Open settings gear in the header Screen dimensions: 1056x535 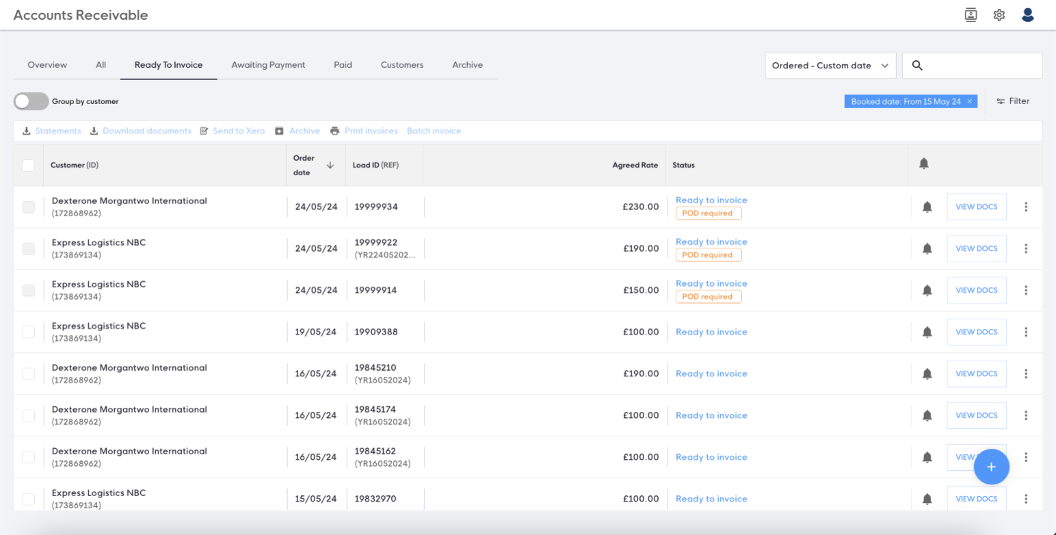[x=999, y=15]
